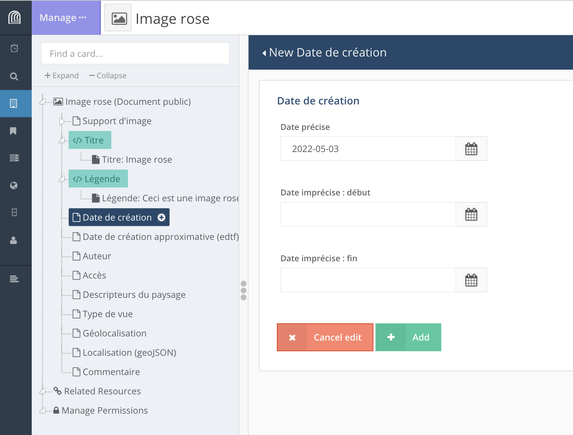573x435 pixels.
Task: Expand the Support d'image tree node
Action: [x=62, y=121]
